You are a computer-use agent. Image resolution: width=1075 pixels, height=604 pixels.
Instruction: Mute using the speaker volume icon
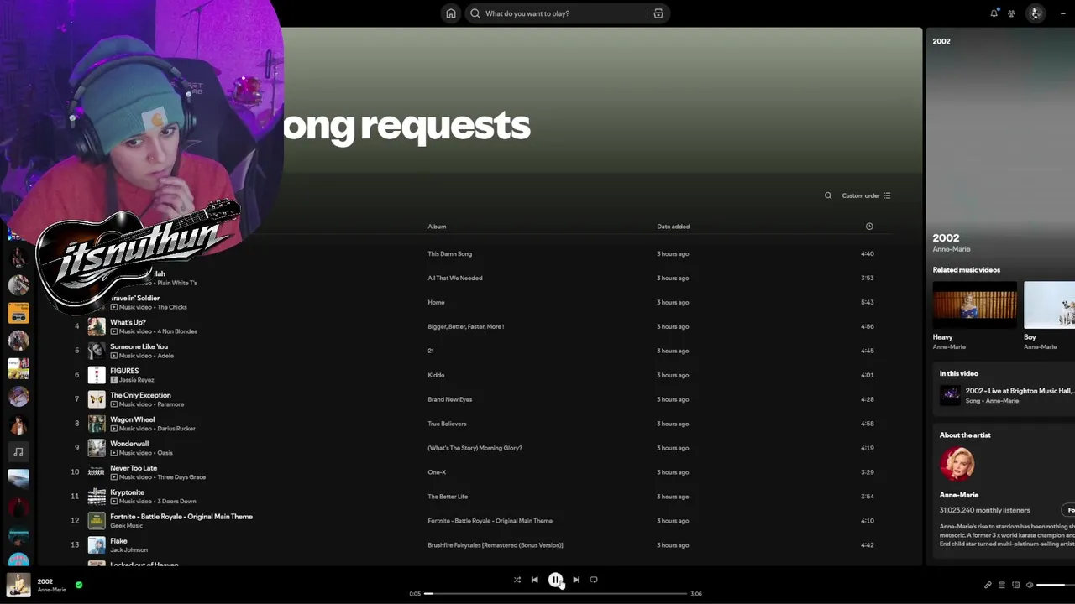coord(1030,585)
